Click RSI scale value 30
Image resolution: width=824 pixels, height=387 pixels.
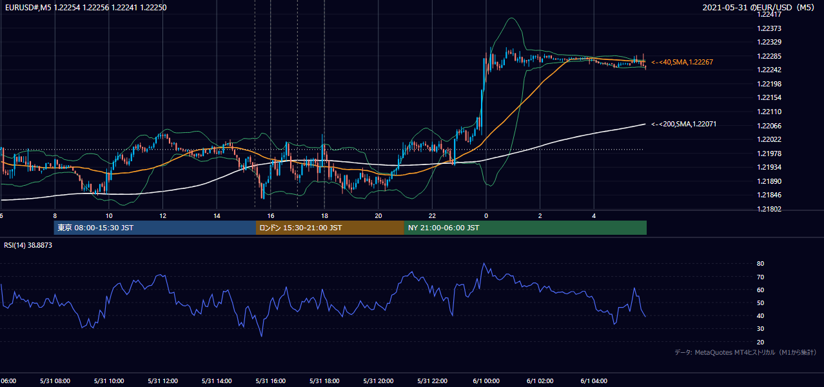[761, 329]
